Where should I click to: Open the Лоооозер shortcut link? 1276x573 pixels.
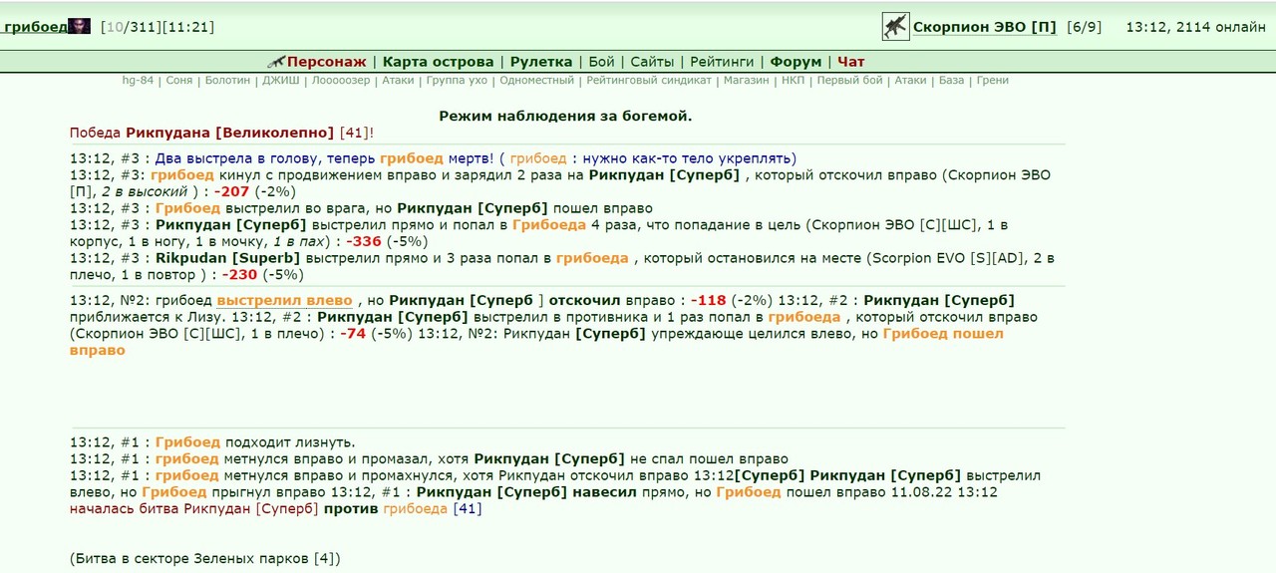click(340, 81)
